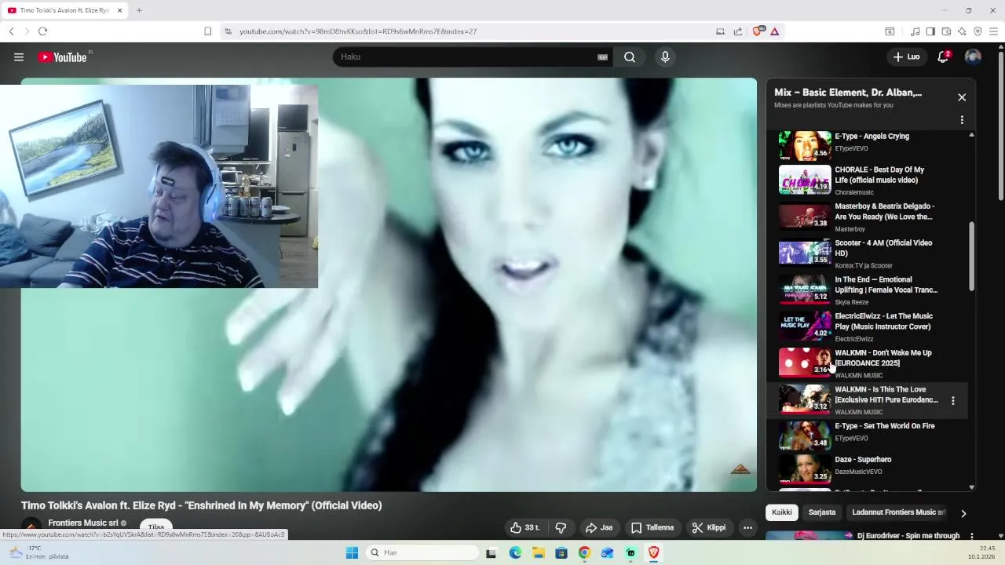Open the taskbar weather widget
The width and height of the screenshot is (1005, 565).
click(38, 552)
